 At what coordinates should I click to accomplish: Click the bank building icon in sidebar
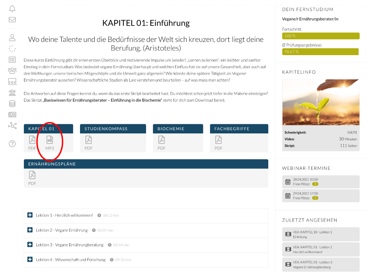click(12, 93)
